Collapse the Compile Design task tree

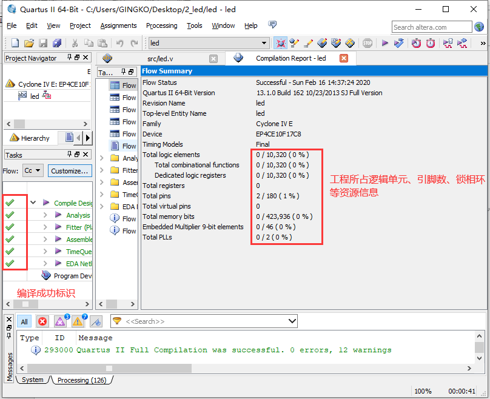click(33, 203)
